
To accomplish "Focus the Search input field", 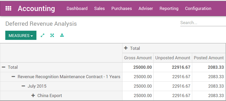I will 203,23.
